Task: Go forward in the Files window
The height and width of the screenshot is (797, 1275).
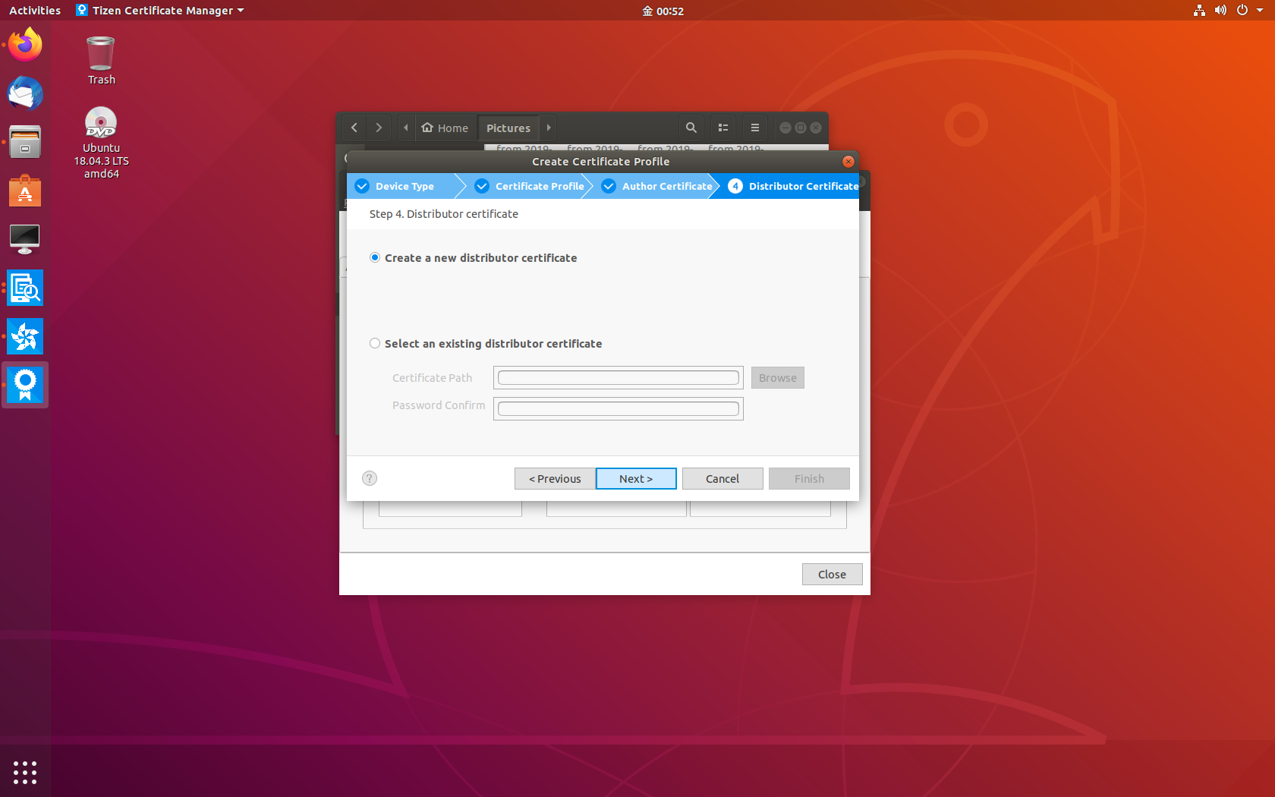Action: point(379,128)
